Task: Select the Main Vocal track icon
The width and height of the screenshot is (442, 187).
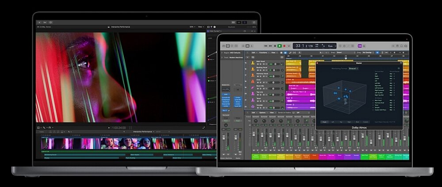Action: [252, 63]
